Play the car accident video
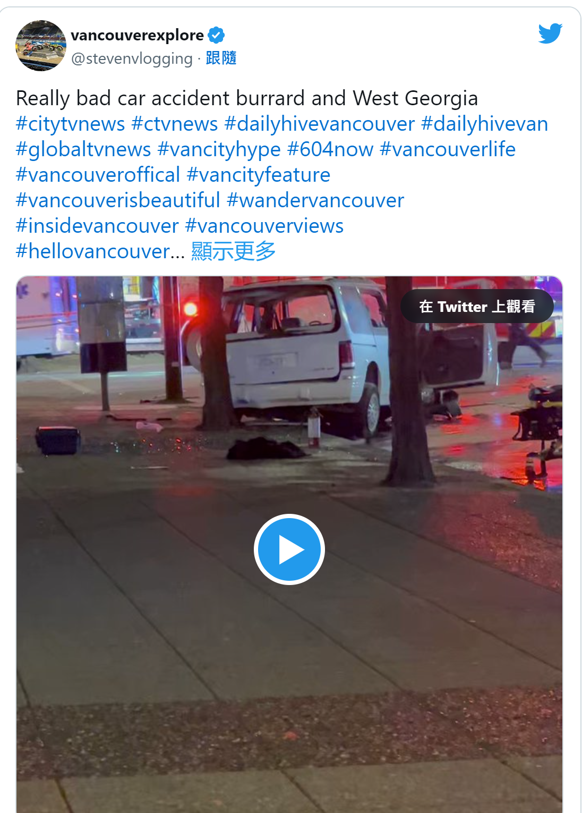 pos(289,549)
